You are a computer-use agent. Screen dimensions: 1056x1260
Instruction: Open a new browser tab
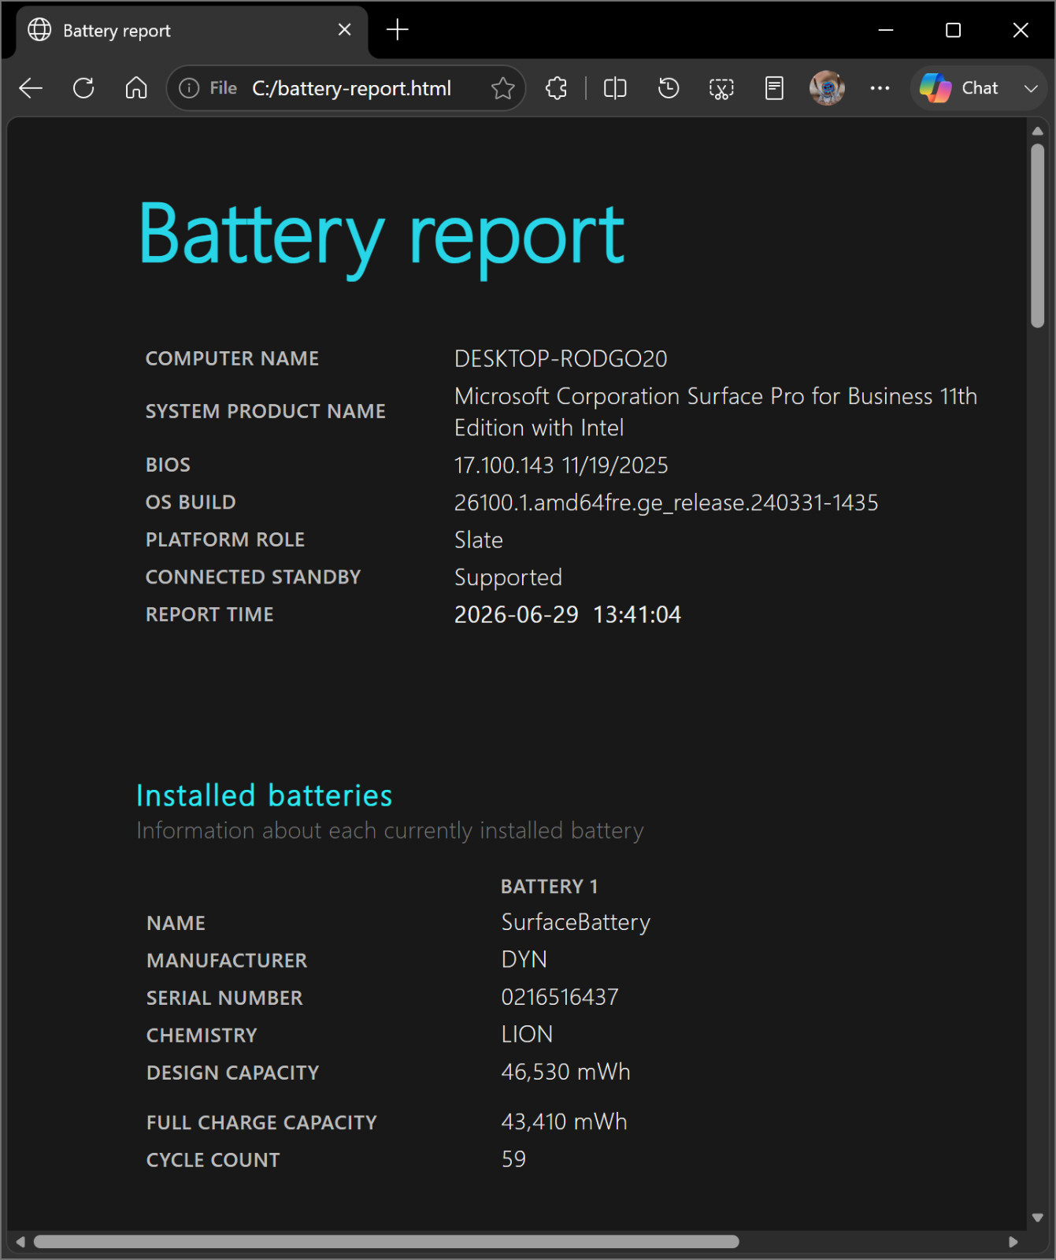[398, 30]
